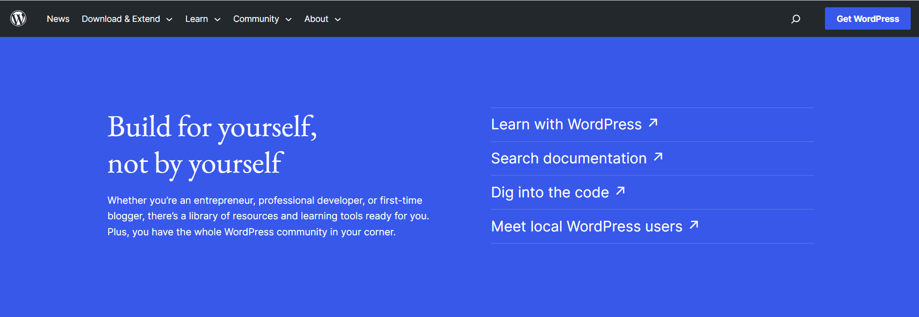919x317 pixels.
Task: Open the search magnifier icon
Action: pos(796,19)
